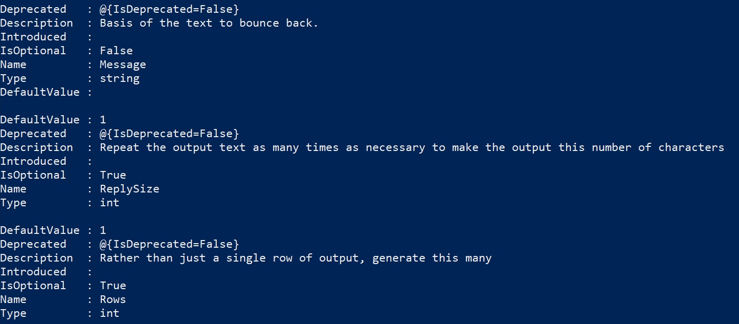Viewport: 739px width, 324px height.
Task: Click the 'string' type value
Action: 119,78
